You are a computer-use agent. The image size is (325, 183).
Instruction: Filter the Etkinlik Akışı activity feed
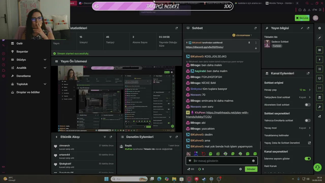click(105, 137)
